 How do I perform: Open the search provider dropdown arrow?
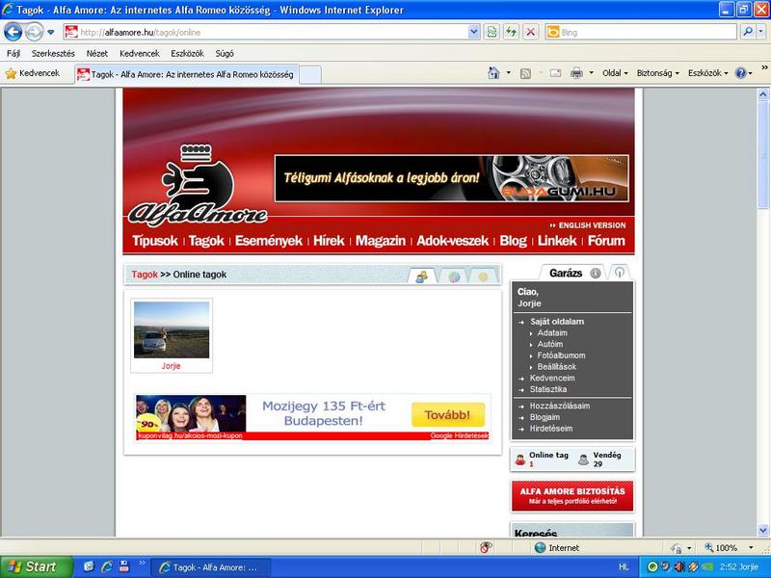pos(760,33)
